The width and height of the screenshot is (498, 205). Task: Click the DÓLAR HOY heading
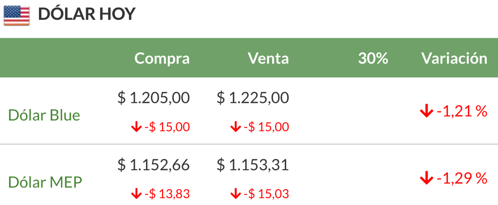(86, 15)
